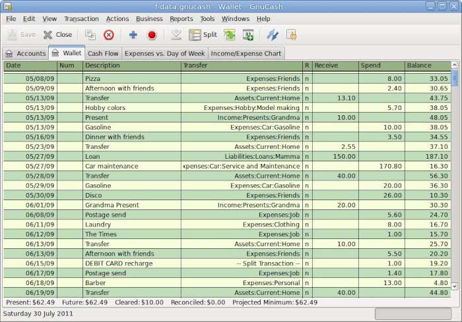Click the scrollbar down arrow
Viewport: 462px width, 322px height.
[455, 286]
